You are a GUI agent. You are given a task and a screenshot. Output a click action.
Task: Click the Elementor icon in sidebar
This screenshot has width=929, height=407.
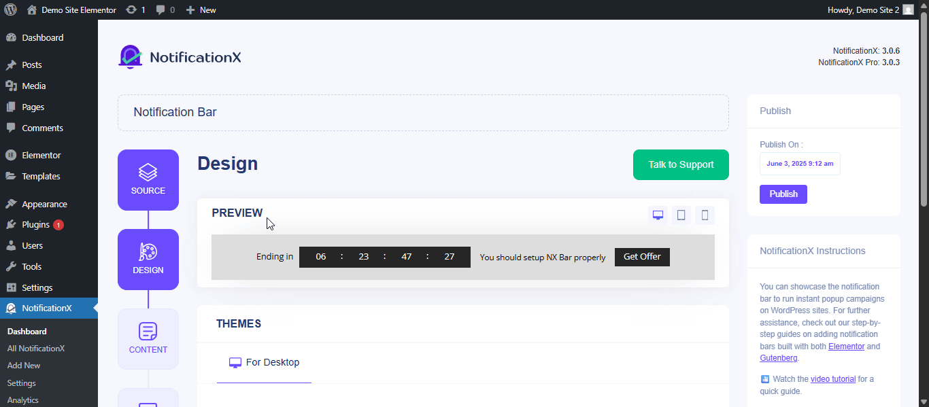pos(11,155)
